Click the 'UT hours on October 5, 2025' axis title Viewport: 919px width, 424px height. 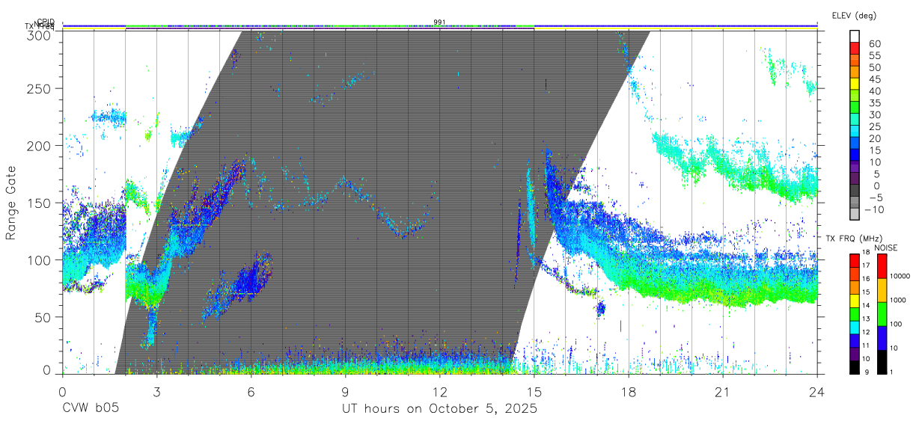439,409
